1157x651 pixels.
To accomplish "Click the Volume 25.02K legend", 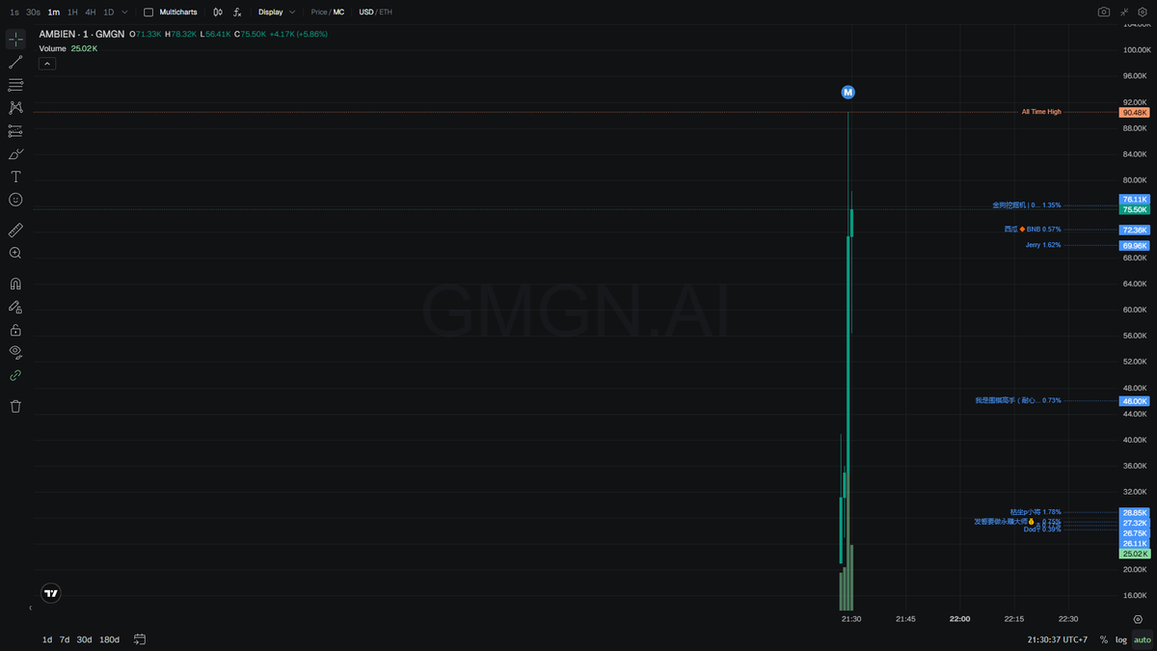I will tap(68, 48).
